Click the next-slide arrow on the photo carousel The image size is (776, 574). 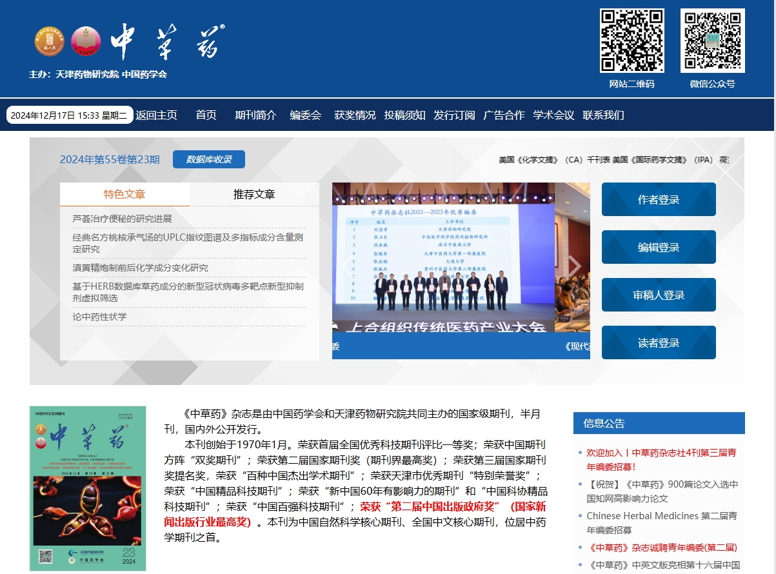click(574, 266)
